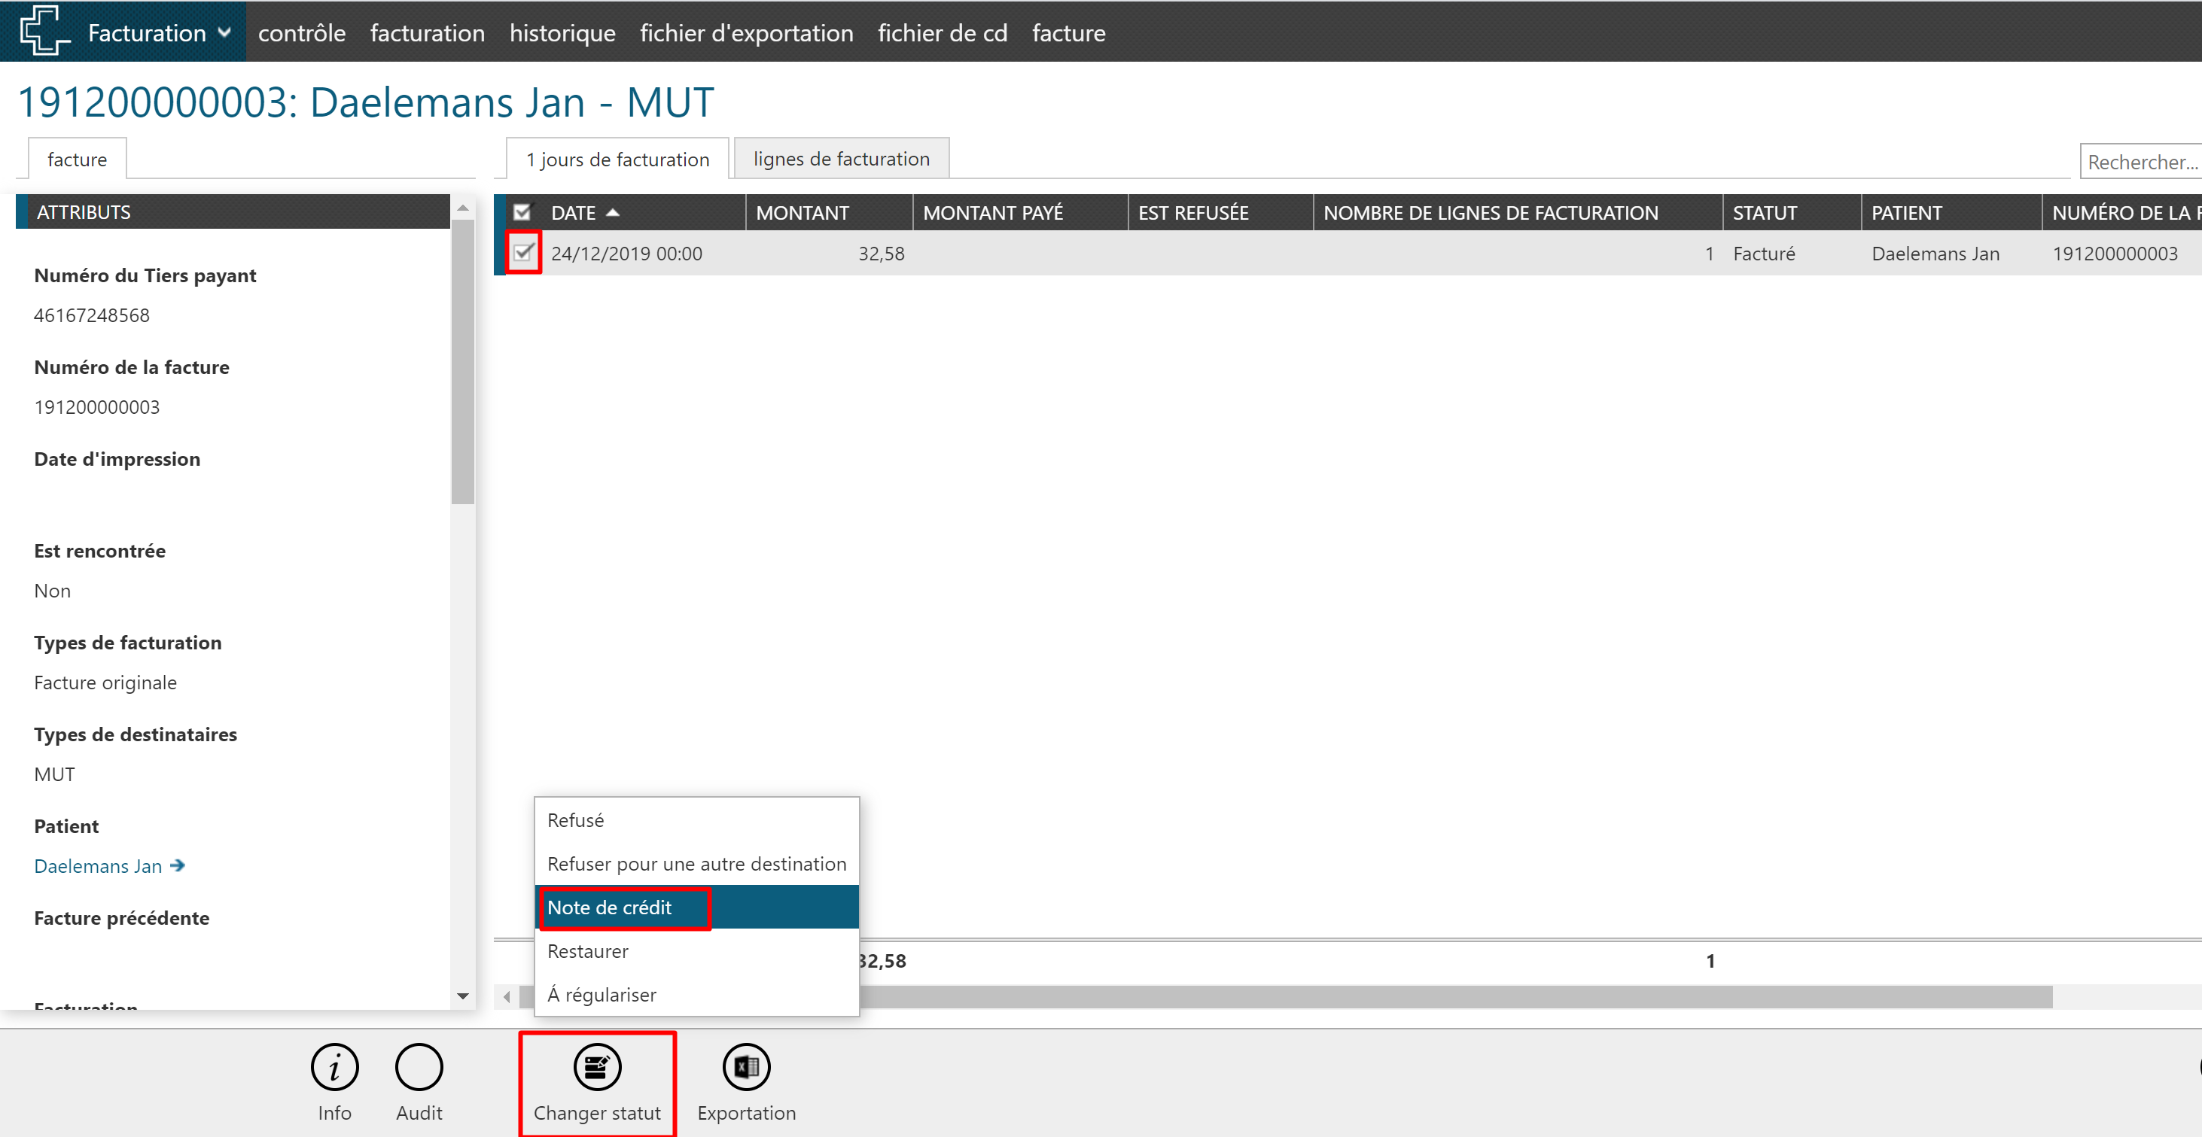Open the Daelemans Jan patient link
The image size is (2202, 1137).
click(x=99, y=865)
